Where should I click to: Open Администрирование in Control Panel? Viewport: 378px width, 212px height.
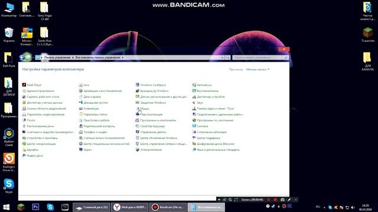pos(38,91)
